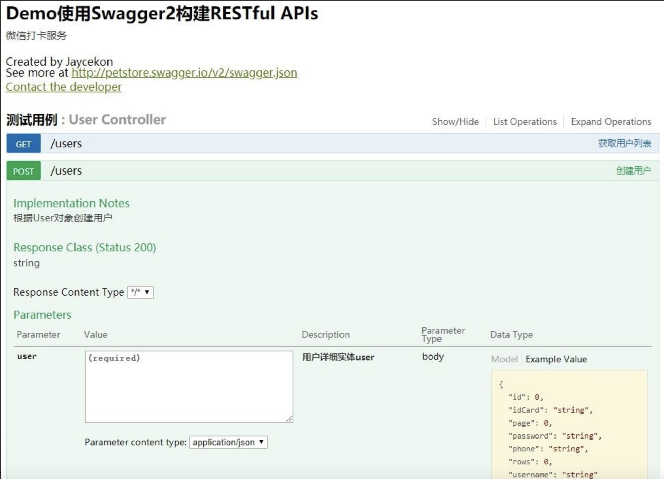
Task: Click the example JSON value box
Action: point(569,425)
